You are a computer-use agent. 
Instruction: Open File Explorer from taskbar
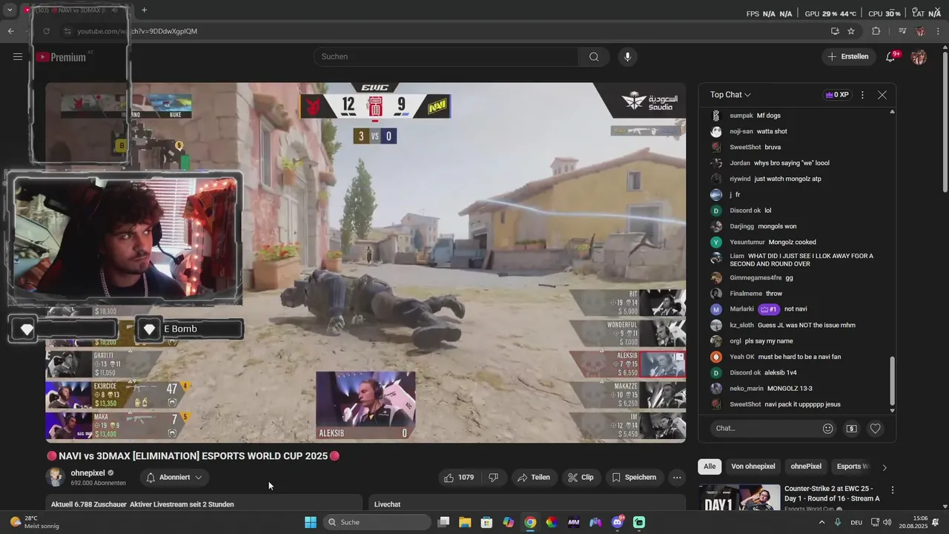coord(465,522)
